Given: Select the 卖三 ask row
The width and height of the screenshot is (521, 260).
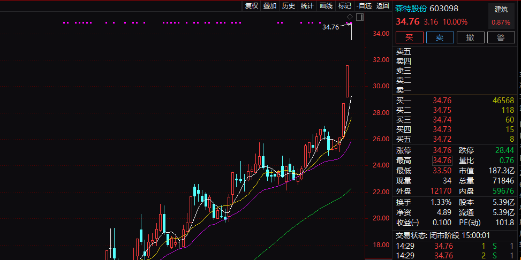Looking at the screenshot, I should pyautogui.click(x=455, y=71).
